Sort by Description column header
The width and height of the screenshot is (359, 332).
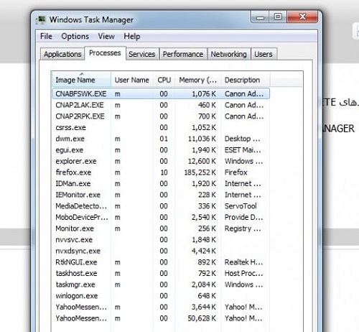246,80
